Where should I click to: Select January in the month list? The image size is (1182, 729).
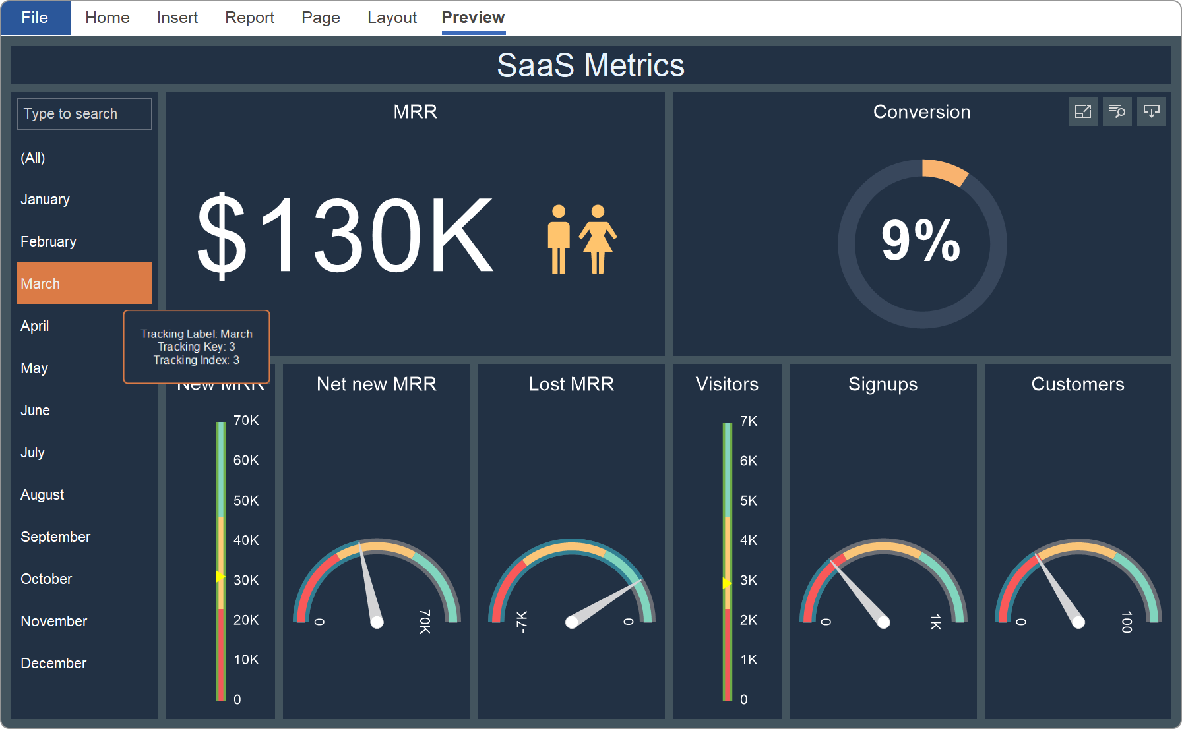point(45,200)
